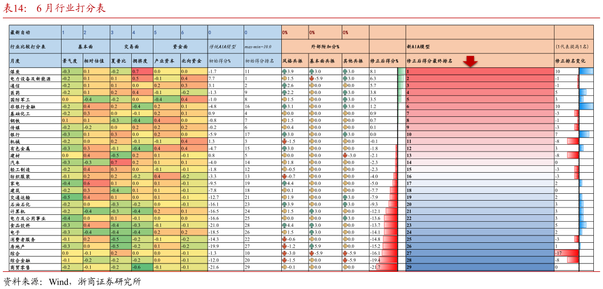Select the 基本面 group header cell
The image size is (603, 289).
click(85, 47)
